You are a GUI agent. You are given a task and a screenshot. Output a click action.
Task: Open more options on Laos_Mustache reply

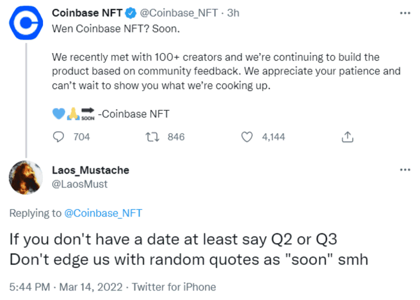pos(405,170)
